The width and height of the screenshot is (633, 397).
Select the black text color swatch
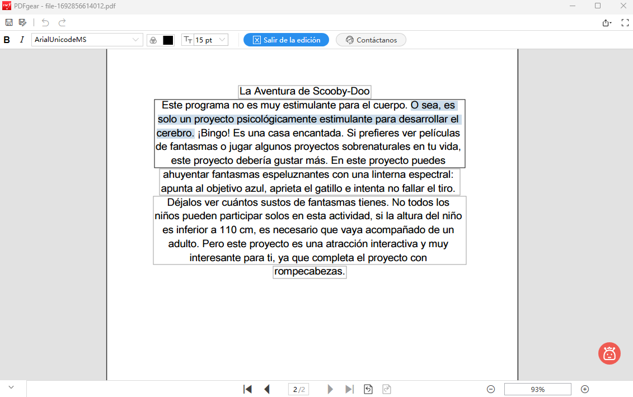[x=167, y=40]
